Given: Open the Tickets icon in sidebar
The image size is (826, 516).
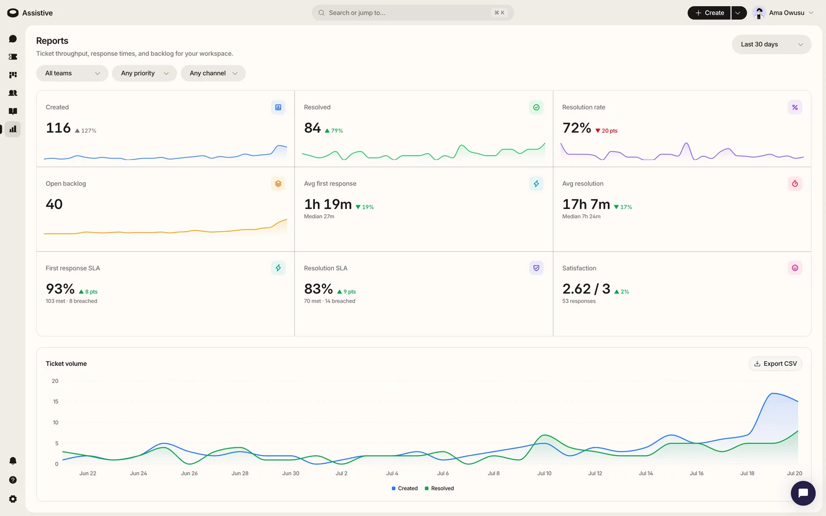Looking at the screenshot, I should 13,57.
